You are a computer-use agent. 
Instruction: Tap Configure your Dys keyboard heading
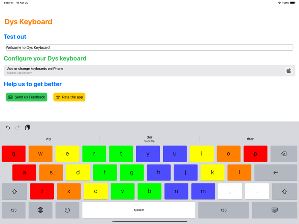(45, 58)
